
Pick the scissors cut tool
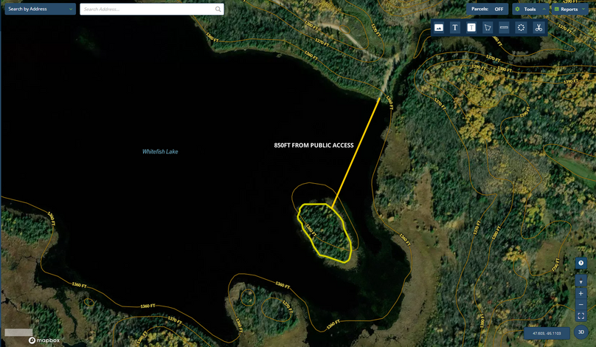coord(538,27)
